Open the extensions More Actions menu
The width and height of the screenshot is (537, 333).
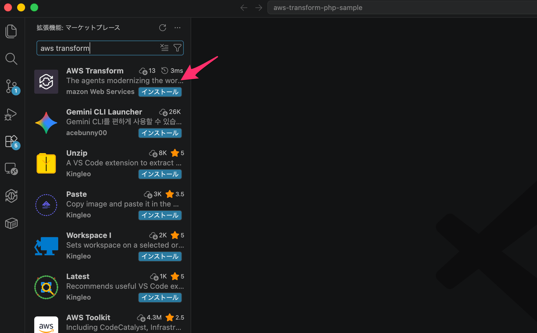coord(177,28)
